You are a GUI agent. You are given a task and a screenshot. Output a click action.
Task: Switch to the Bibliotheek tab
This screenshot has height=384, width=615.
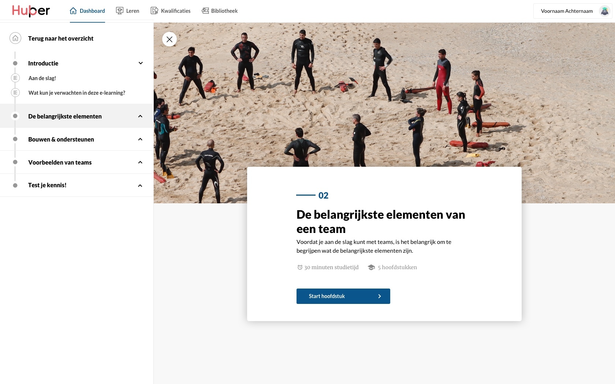[220, 11]
